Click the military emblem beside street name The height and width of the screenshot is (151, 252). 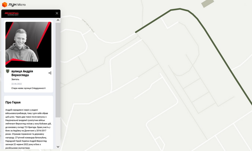pyautogui.click(x=8, y=71)
